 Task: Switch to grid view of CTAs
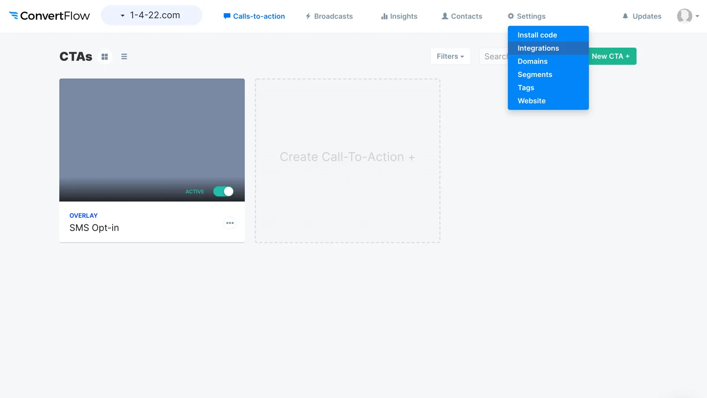[x=105, y=57]
